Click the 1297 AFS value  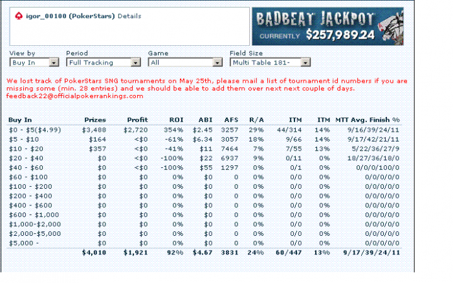coord(230,168)
